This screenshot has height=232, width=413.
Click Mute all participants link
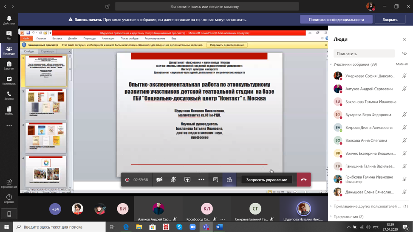402,64
